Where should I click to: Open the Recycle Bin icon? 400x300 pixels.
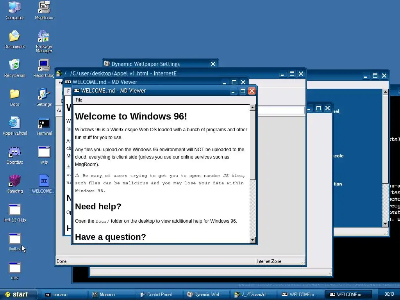(14, 68)
